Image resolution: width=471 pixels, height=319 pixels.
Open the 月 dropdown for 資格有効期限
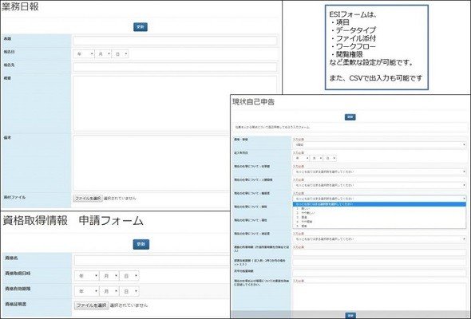[109, 291]
